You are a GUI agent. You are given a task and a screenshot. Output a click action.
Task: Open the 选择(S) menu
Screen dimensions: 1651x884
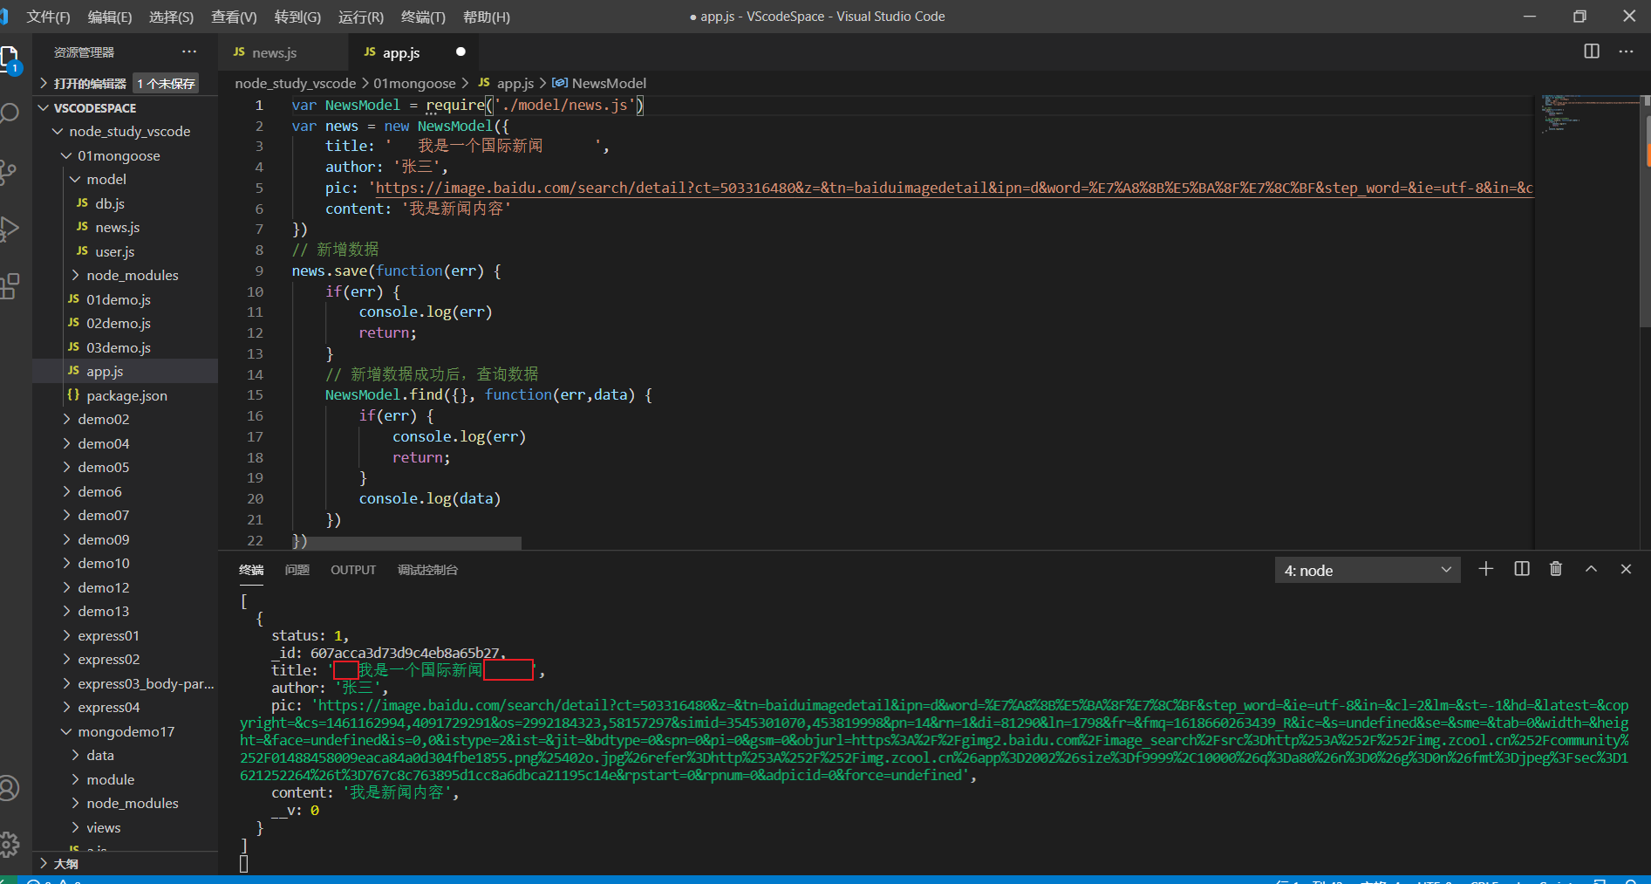[171, 17]
